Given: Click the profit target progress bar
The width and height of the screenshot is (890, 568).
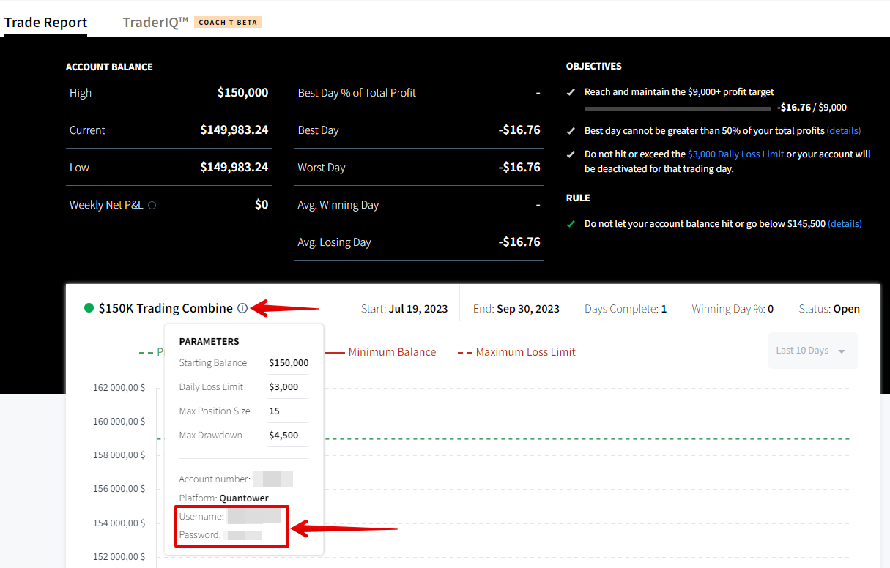Looking at the screenshot, I should coord(678,108).
